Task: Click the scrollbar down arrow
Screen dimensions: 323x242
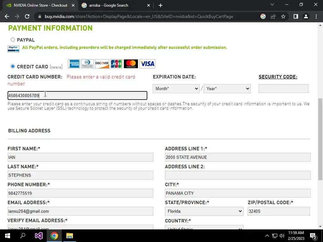Action: point(320,227)
